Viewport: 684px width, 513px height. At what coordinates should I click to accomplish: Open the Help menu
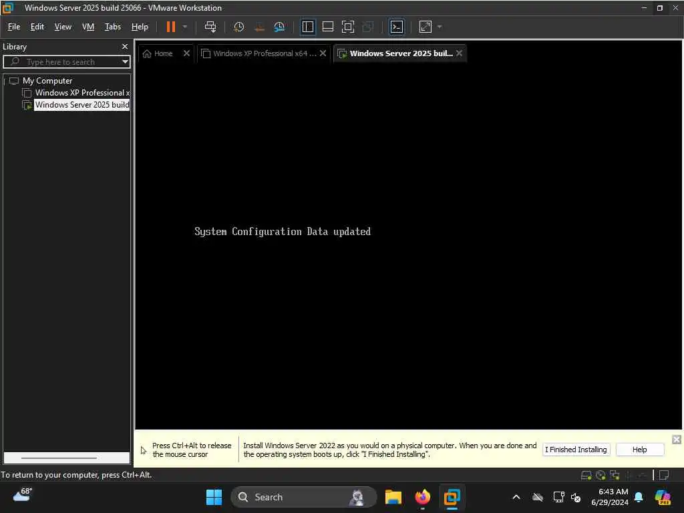tap(140, 27)
